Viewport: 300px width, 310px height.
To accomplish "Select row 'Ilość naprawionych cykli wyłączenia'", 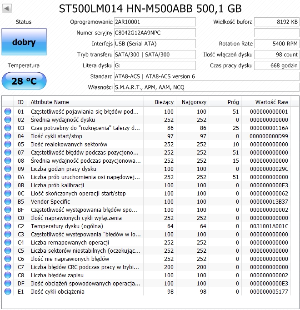I will (x=146, y=218).
